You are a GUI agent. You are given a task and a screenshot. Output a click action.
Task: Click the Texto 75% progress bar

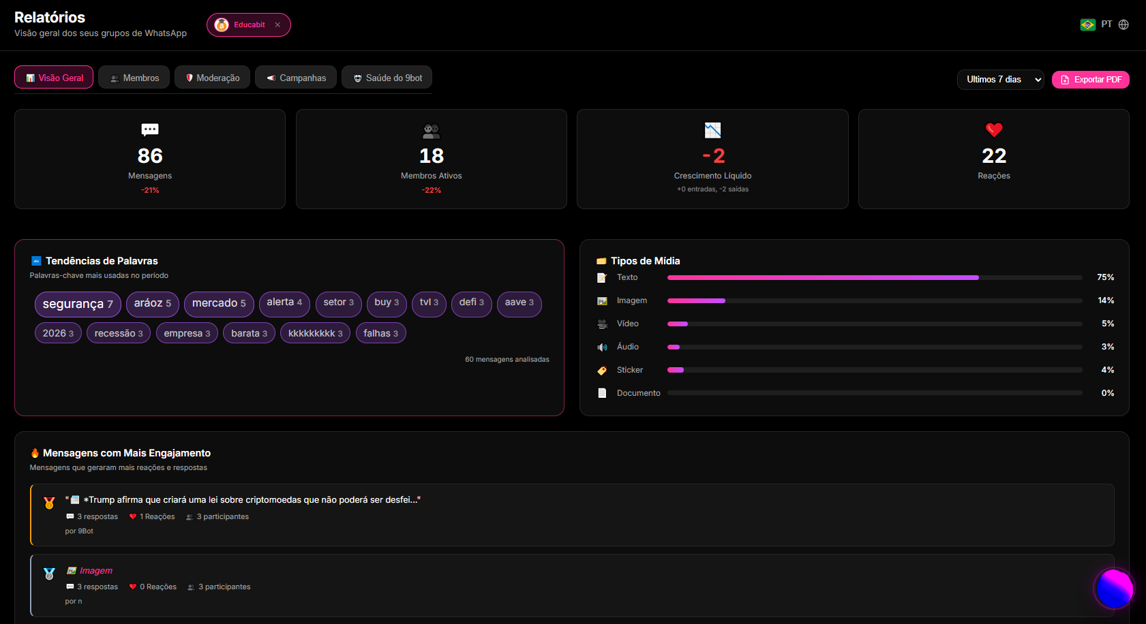[x=875, y=278]
